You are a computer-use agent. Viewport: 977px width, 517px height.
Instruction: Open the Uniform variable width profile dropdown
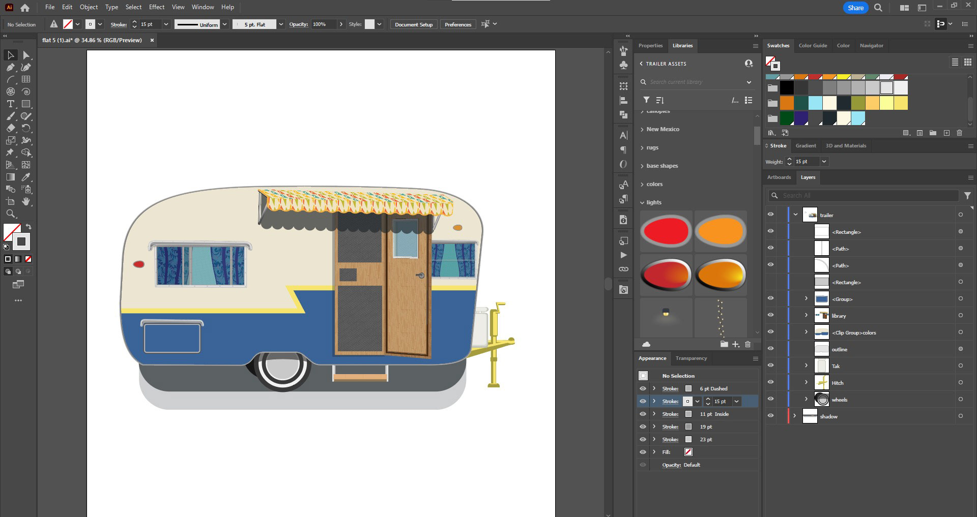[224, 24]
